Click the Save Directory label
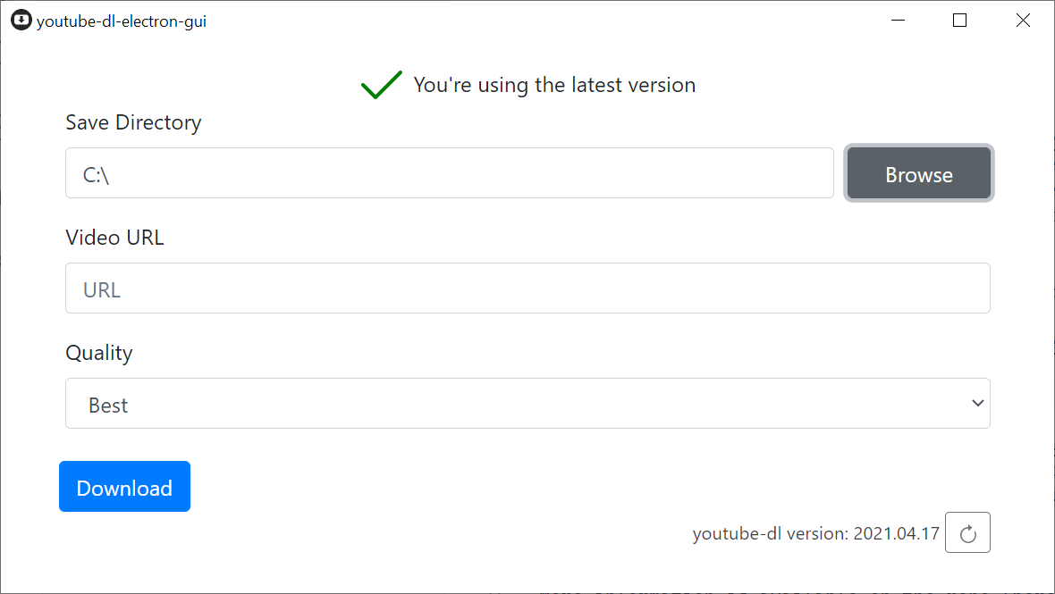The width and height of the screenshot is (1055, 594). [132, 122]
